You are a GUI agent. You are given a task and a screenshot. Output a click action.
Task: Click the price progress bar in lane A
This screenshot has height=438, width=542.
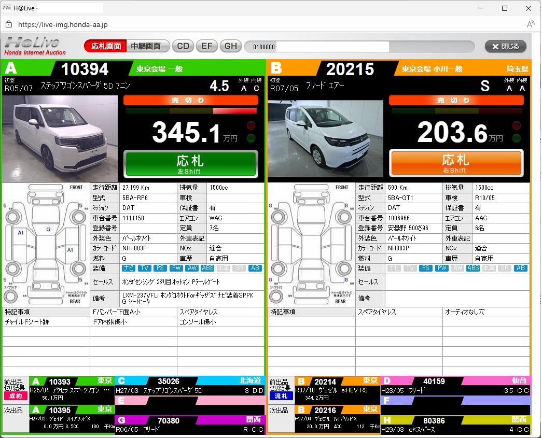point(190,111)
